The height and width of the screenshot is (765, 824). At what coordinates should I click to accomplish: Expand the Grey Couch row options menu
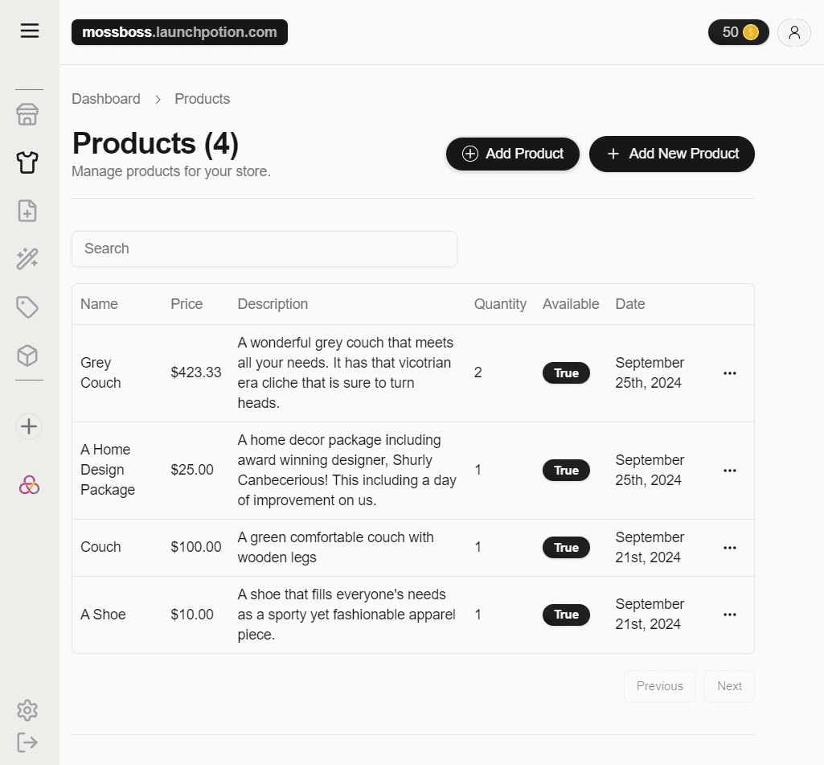click(x=729, y=372)
